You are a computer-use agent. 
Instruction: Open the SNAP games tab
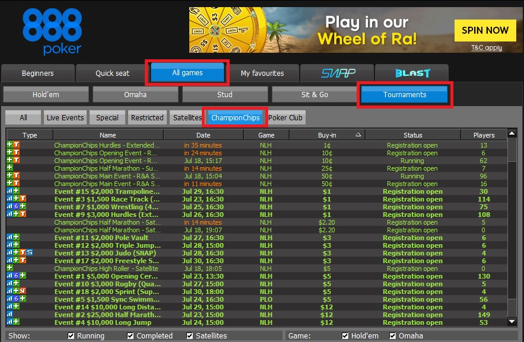click(337, 73)
